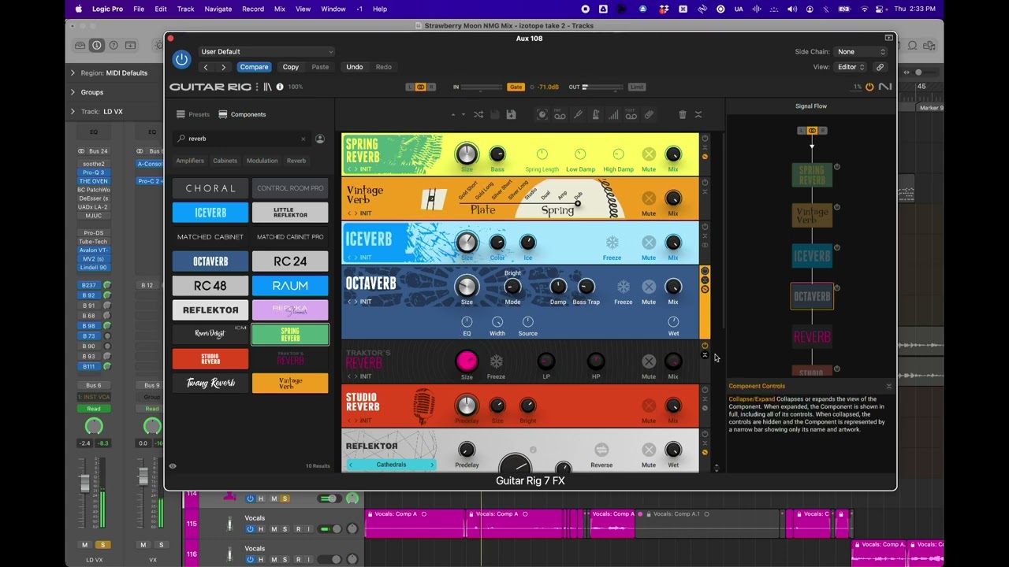
Task: Click the Copy button
Action: (x=291, y=67)
